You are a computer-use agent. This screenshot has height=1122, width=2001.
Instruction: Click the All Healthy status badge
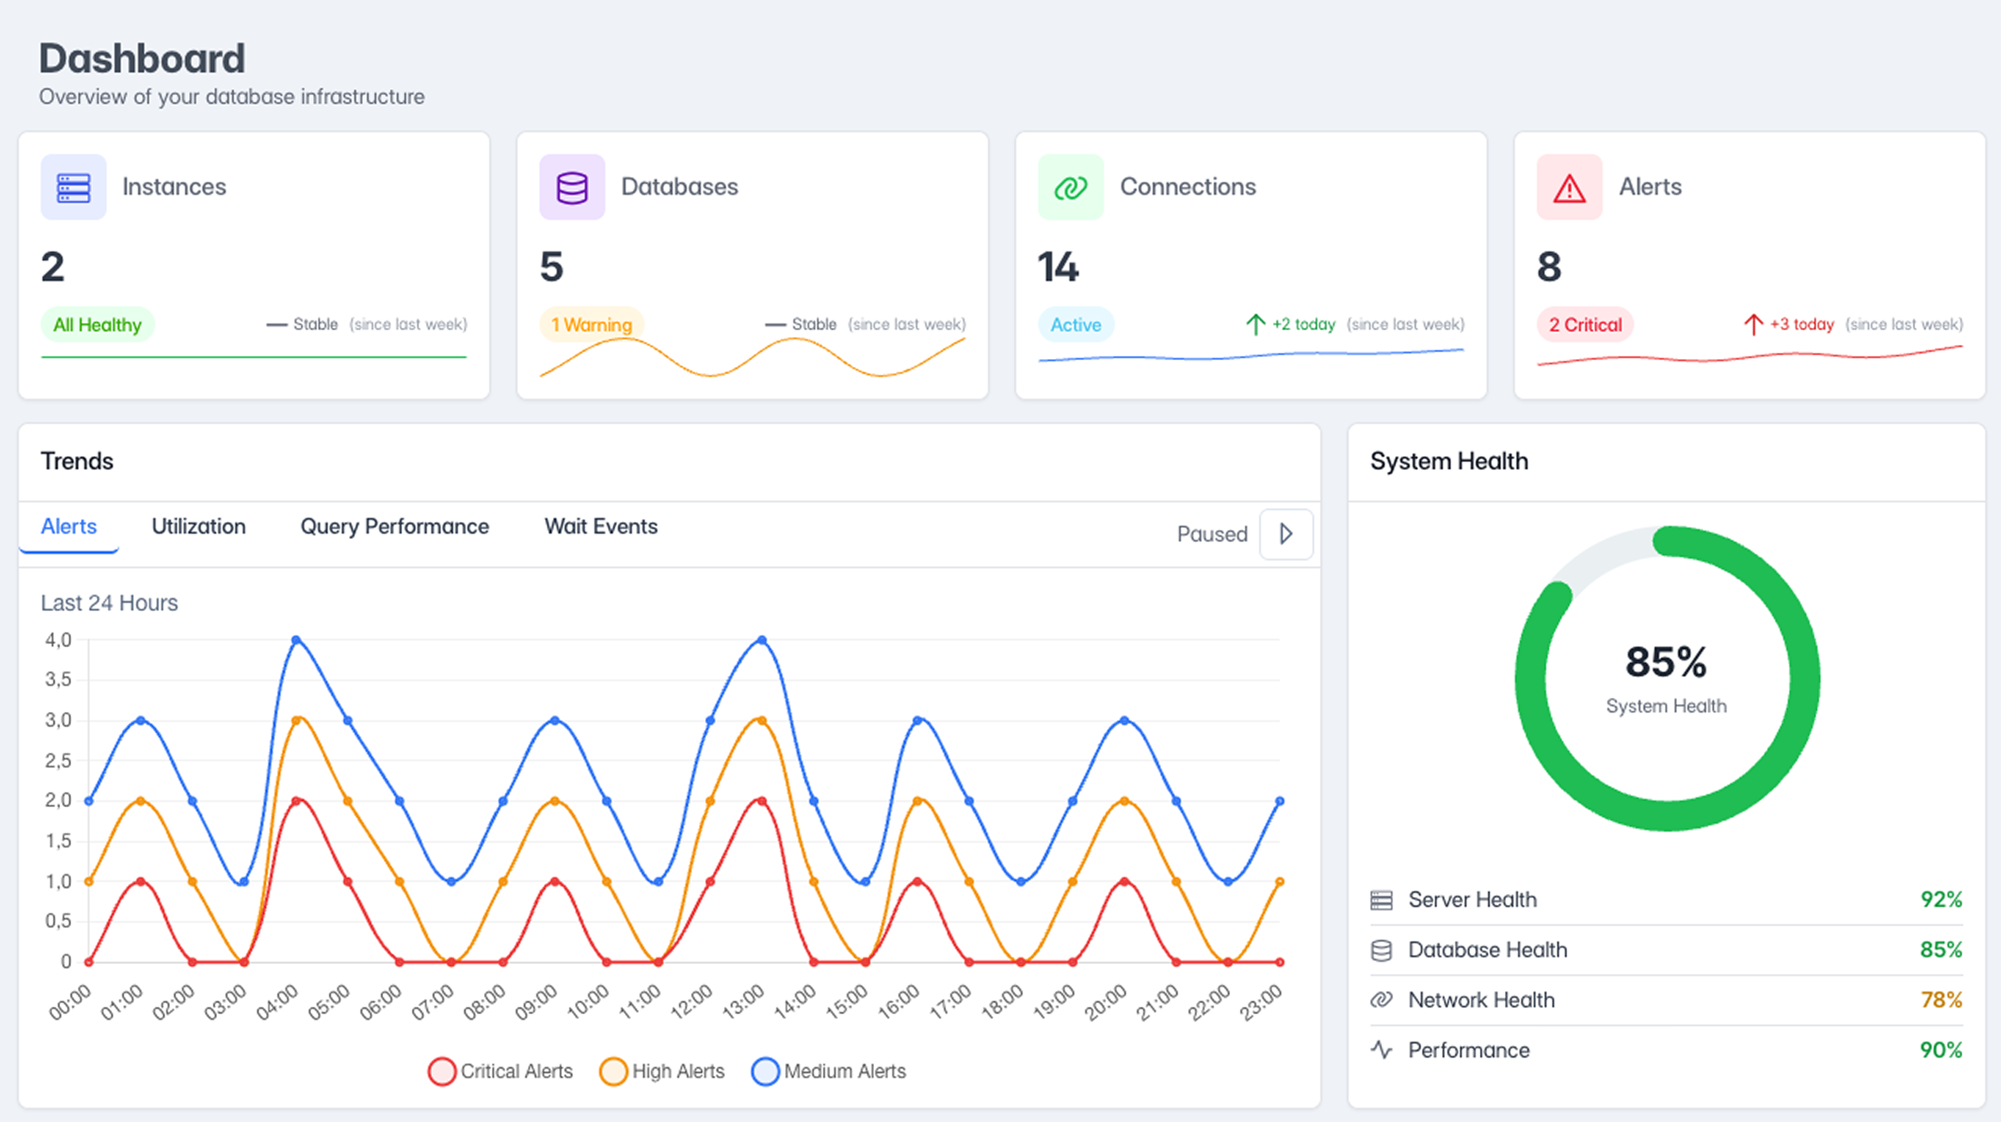[x=97, y=324]
